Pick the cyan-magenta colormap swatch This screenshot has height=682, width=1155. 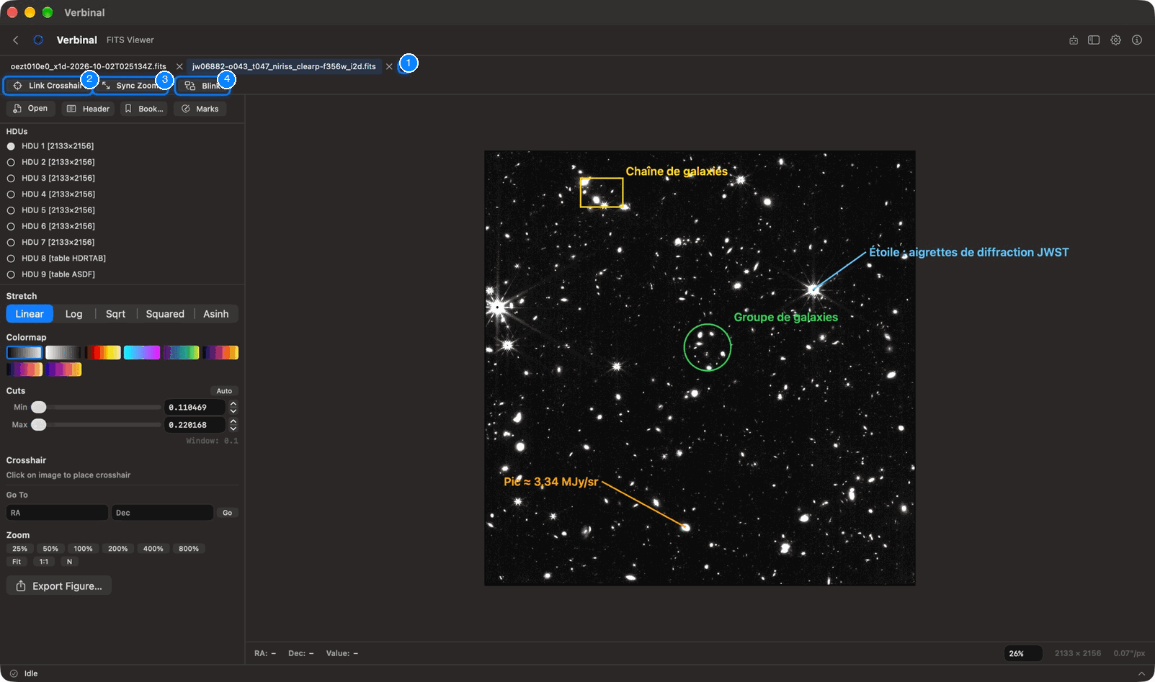pos(142,352)
